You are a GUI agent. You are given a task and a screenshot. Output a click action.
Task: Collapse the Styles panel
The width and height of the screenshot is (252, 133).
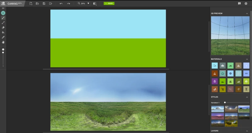coord(247,97)
